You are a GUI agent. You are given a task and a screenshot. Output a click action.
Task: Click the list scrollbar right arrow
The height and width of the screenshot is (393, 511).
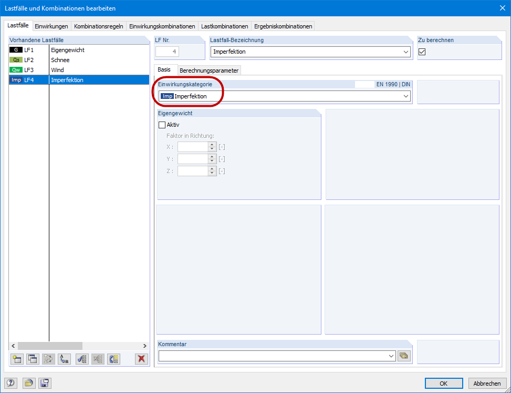point(145,346)
